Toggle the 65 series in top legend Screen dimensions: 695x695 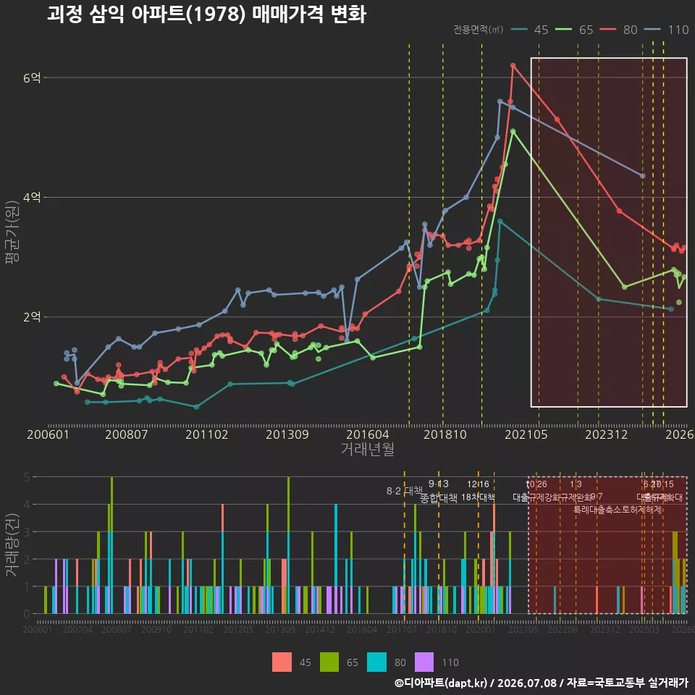pos(574,30)
